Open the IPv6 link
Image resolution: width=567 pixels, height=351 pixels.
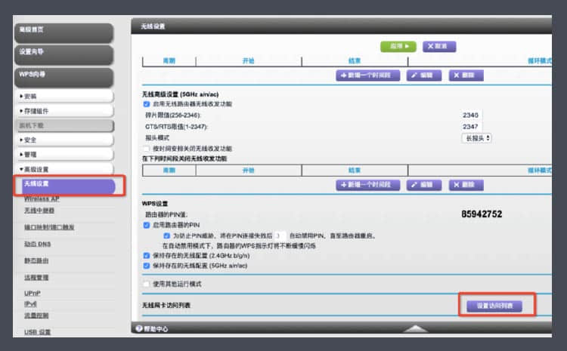pos(30,304)
